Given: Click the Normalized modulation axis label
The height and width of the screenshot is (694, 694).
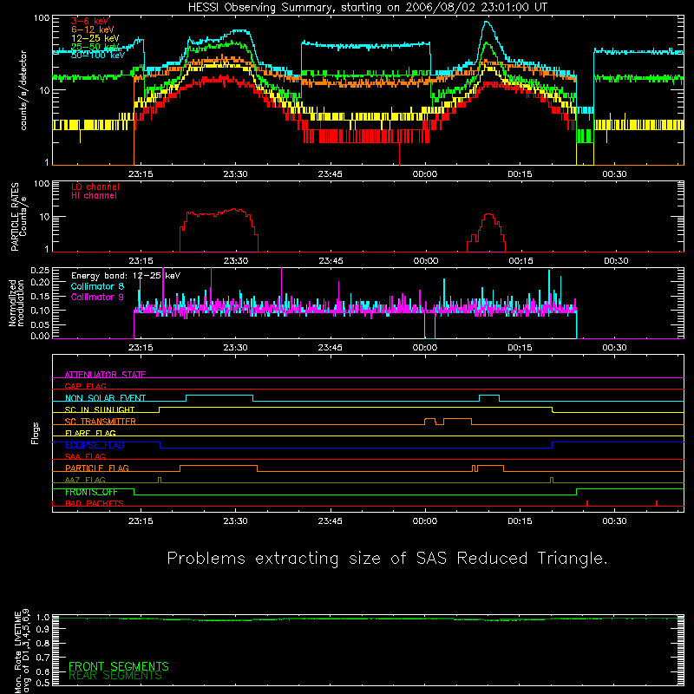Looking at the screenshot, I should 16,303.
